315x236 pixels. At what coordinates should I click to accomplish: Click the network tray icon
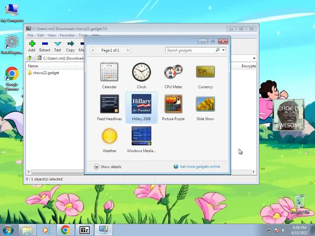pos(269,230)
